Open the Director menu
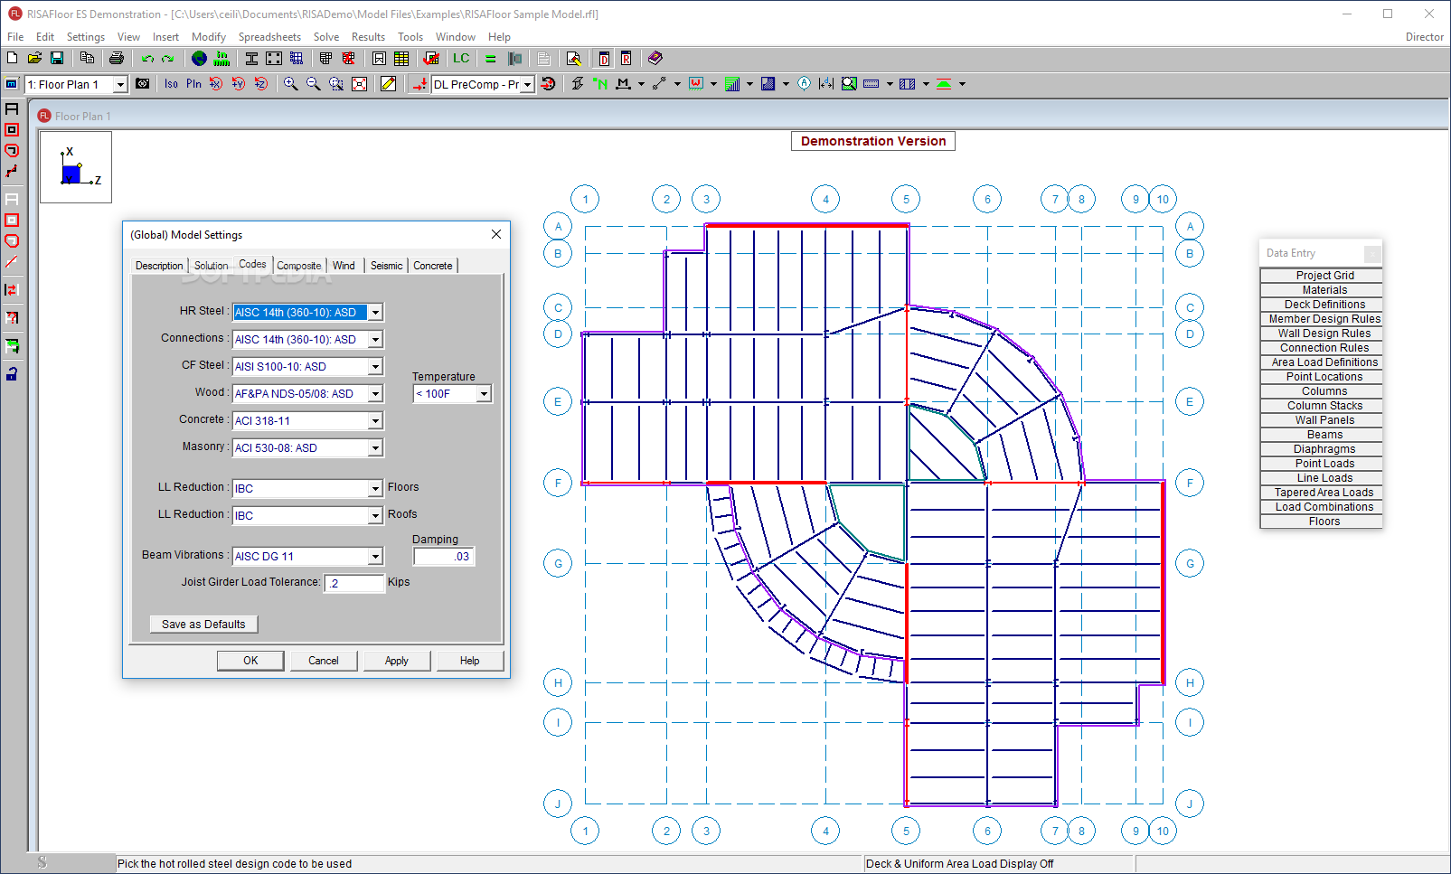Viewport: 1451px width, 874px height. (1425, 37)
